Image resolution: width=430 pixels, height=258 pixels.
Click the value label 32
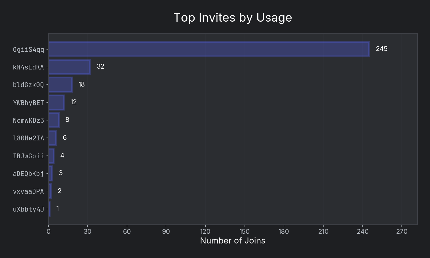click(100, 67)
